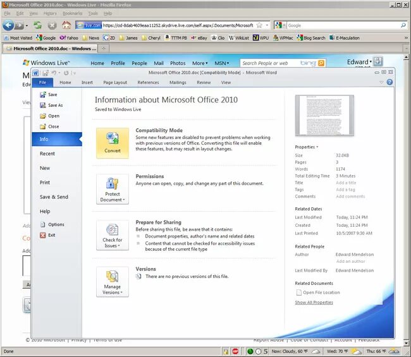
Task: Open the Protect Document lock button
Action: (x=113, y=189)
